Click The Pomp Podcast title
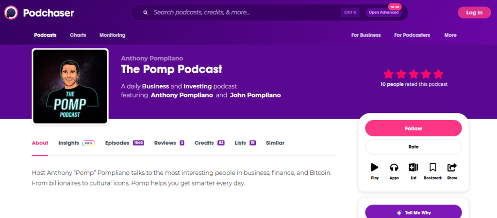This screenshot has height=218, width=497. (x=171, y=69)
